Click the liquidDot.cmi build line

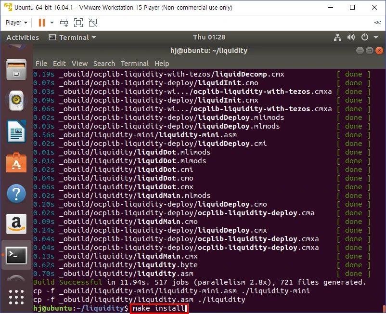202,170
